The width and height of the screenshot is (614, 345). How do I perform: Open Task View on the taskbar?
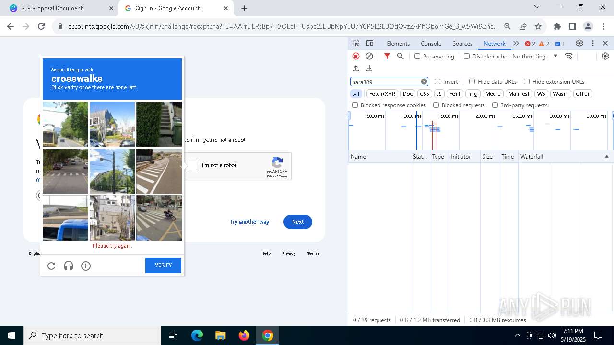(173, 335)
